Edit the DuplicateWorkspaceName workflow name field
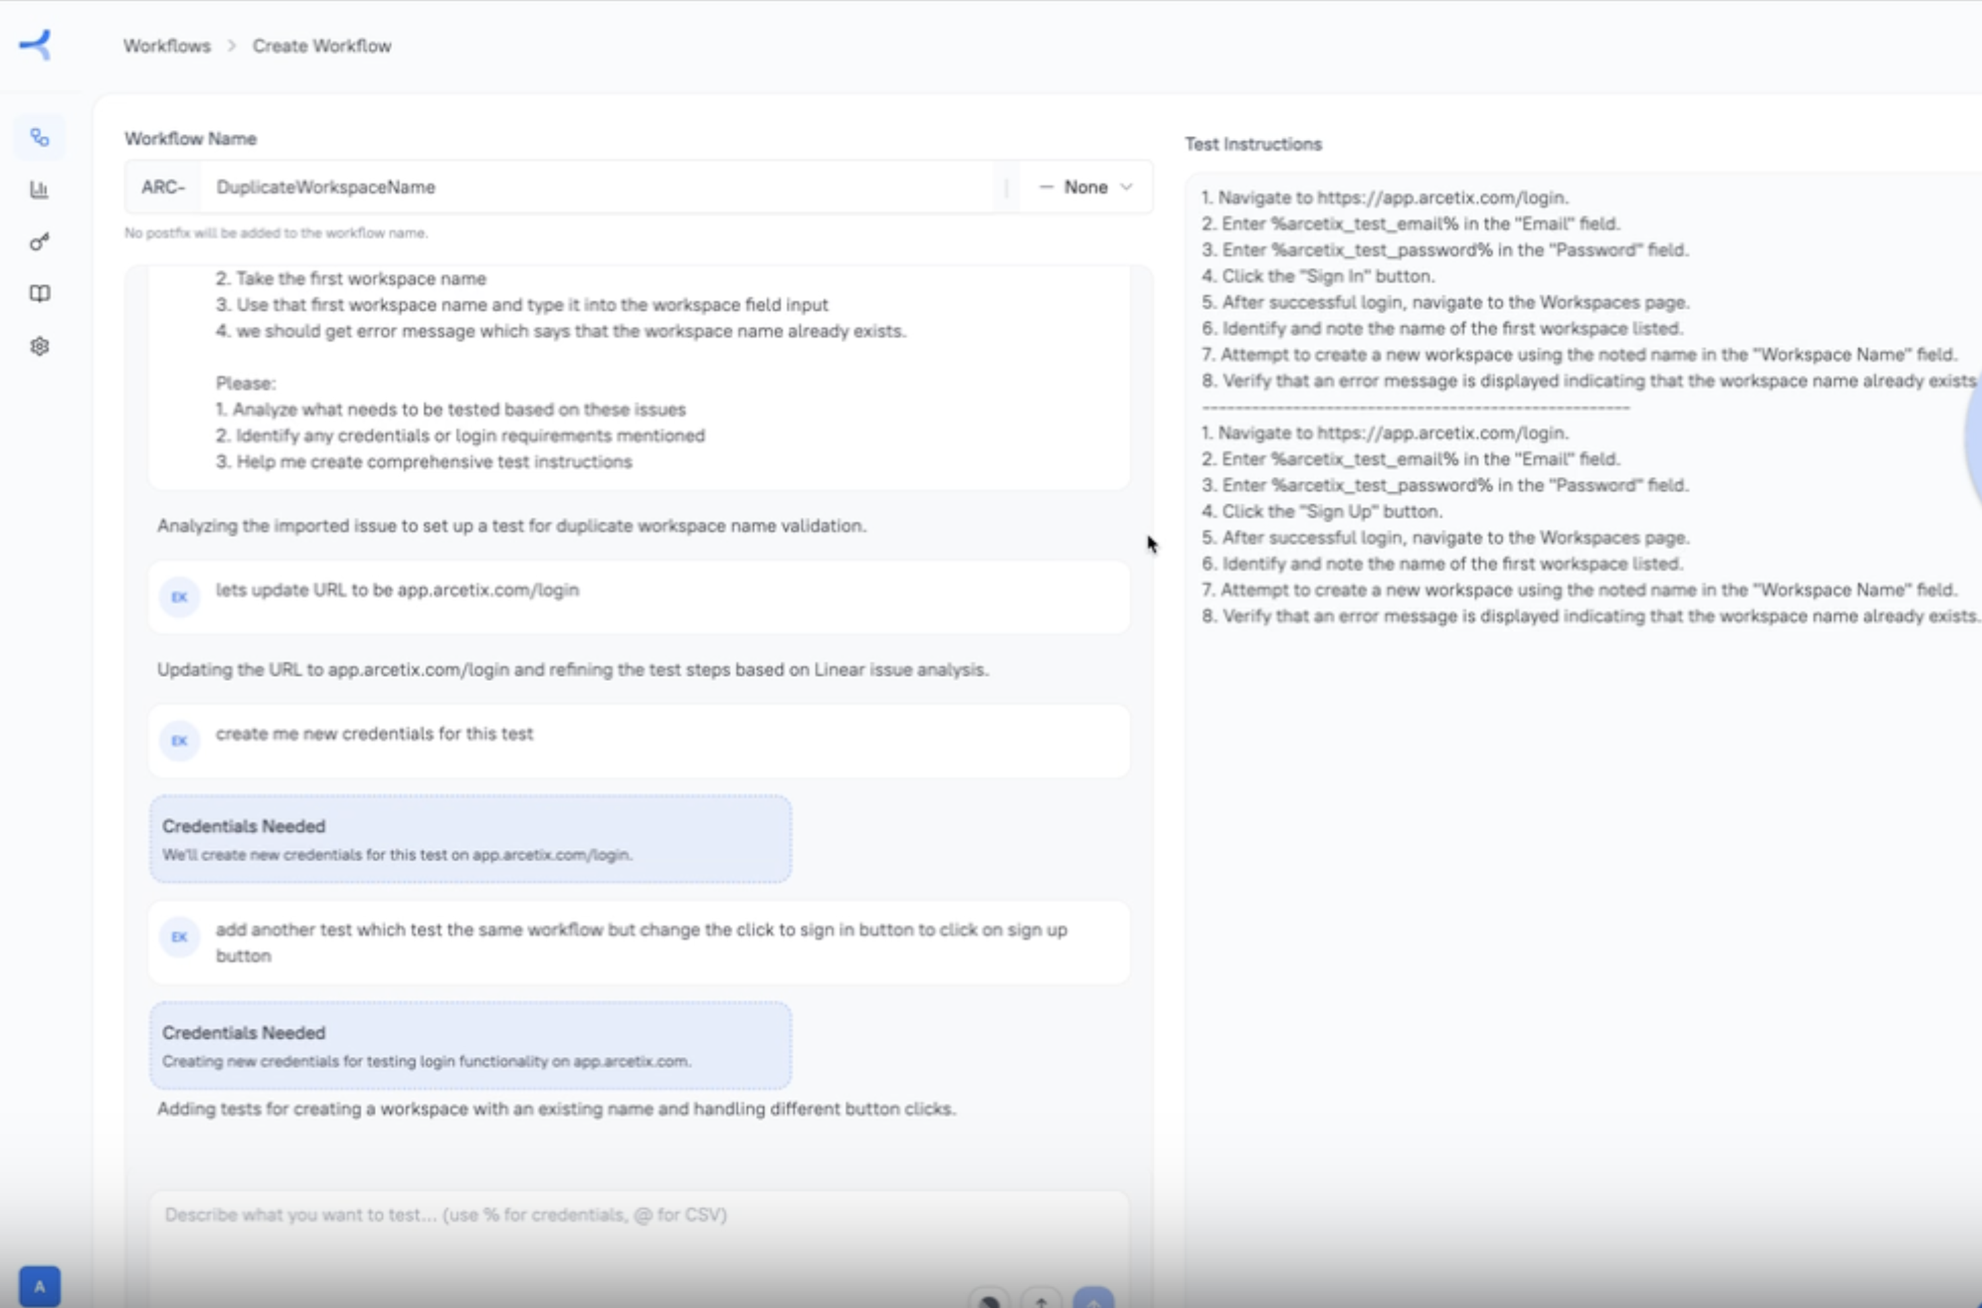 tap(596, 187)
